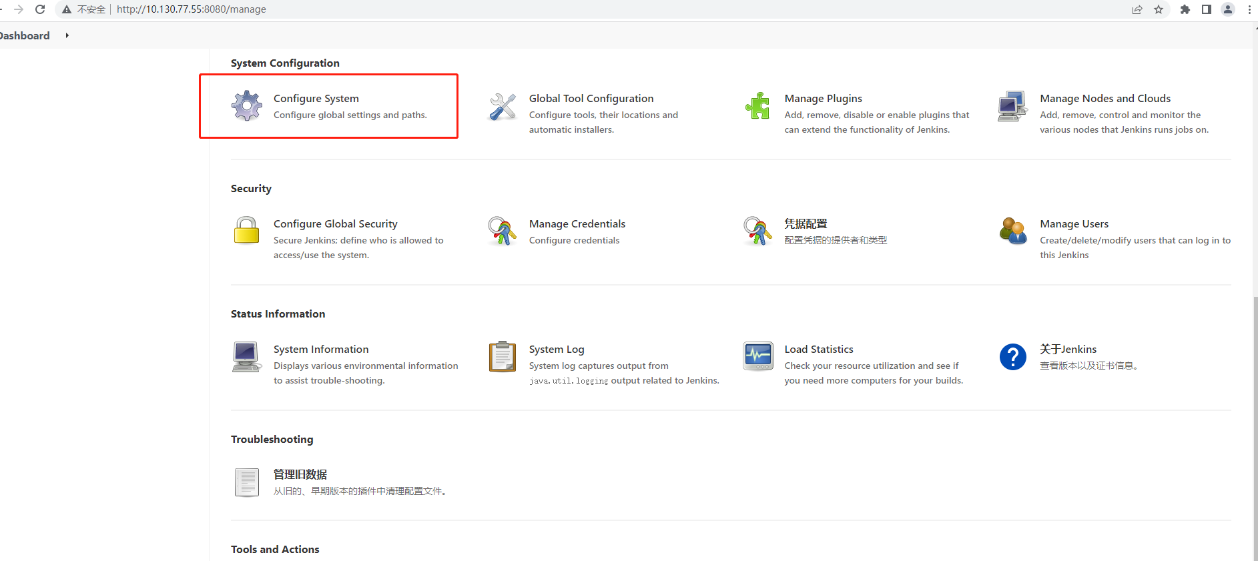The height and width of the screenshot is (561, 1258).
Task: Click the Manage Plugins puzzle piece icon
Action: click(757, 106)
